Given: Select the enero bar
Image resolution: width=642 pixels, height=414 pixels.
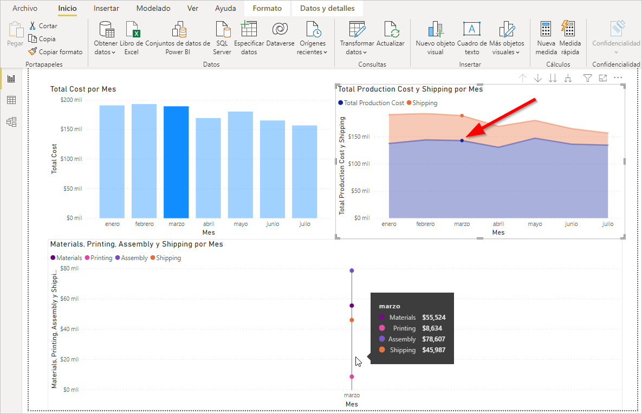Looking at the screenshot, I should click(112, 161).
